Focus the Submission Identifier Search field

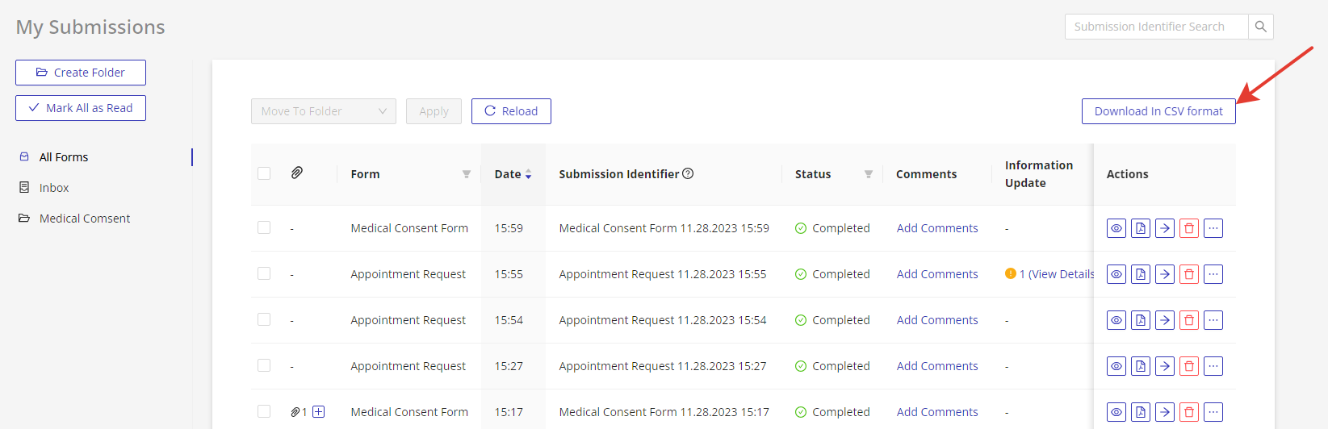pyautogui.click(x=1156, y=27)
